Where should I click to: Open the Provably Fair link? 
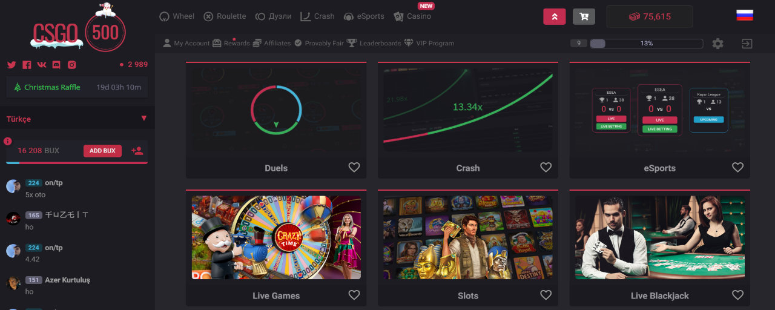[x=318, y=43]
